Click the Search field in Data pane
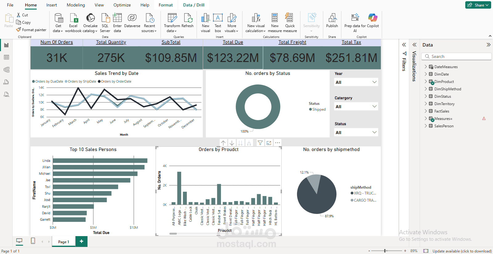Viewport: 493px width, 254px height. pyautogui.click(x=458, y=56)
